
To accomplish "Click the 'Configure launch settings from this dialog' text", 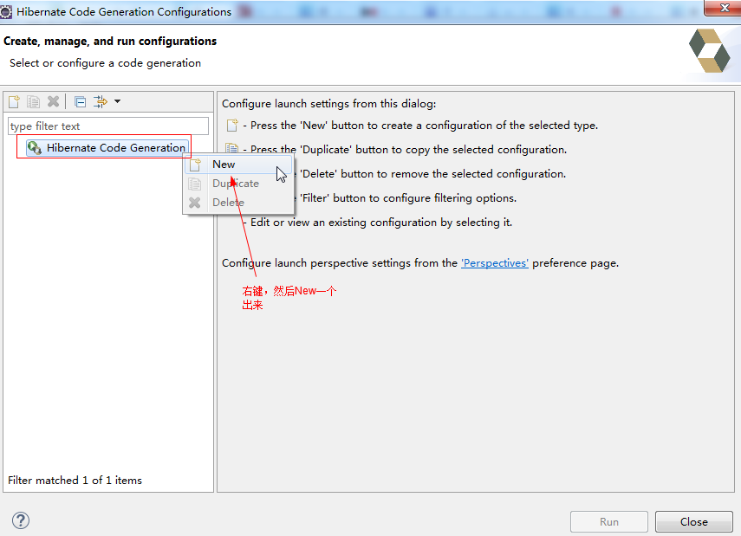I will 329,104.
